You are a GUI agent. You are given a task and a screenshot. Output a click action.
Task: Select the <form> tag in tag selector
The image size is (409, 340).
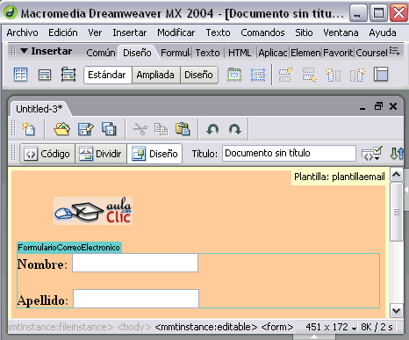(276, 327)
